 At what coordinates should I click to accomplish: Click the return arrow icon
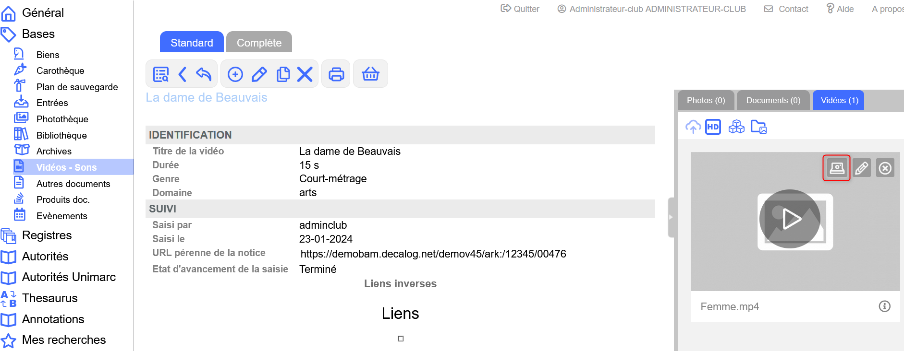[204, 74]
